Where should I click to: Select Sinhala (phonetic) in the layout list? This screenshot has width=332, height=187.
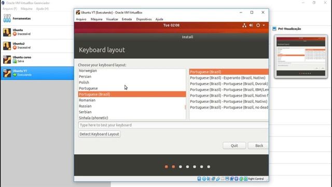[132, 118]
